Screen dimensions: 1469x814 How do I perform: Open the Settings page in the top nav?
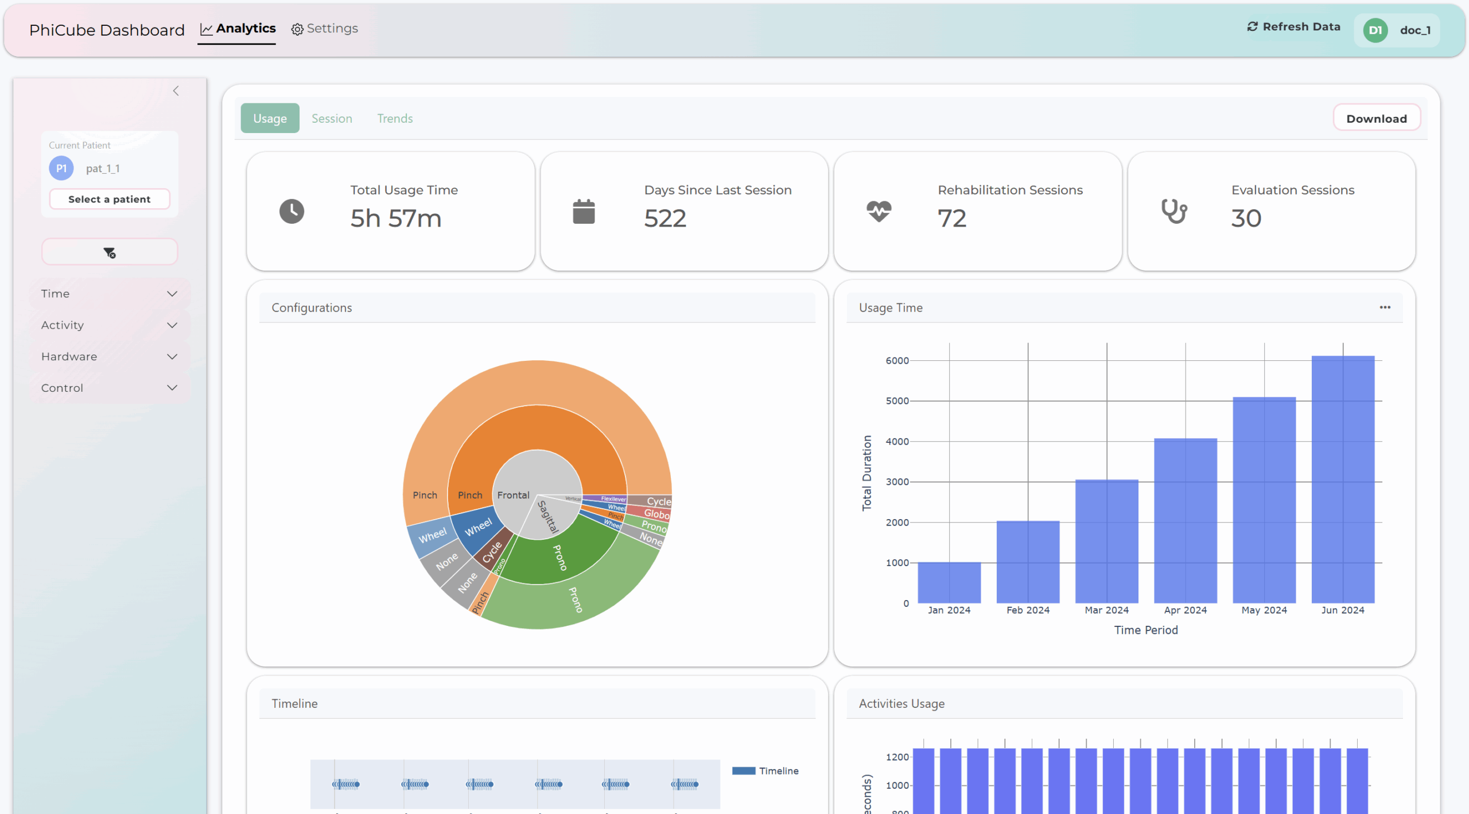325,29
